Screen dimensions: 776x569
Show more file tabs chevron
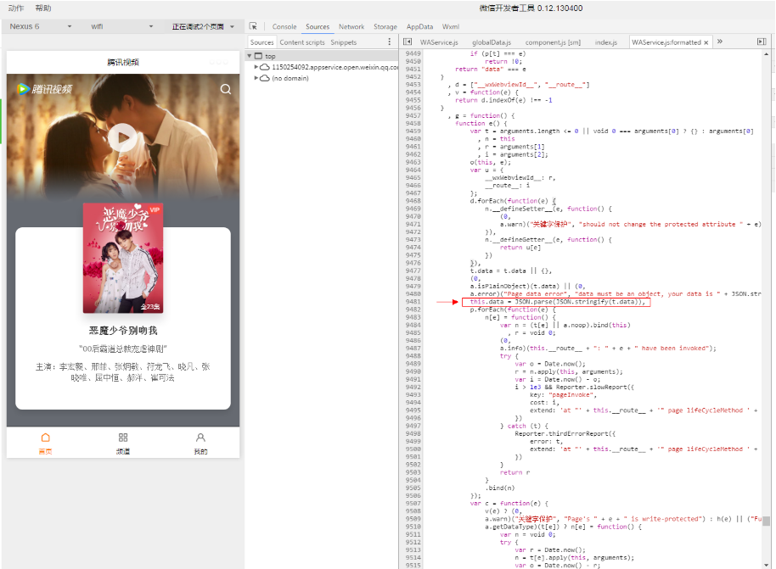point(720,42)
